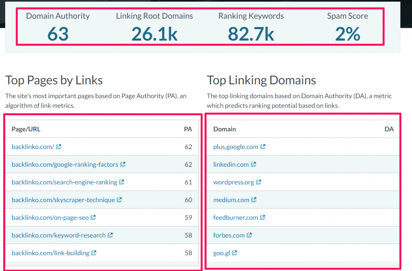The image size is (412, 271).
Task: Open the external icon beside goo.gl
Action: click(234, 253)
